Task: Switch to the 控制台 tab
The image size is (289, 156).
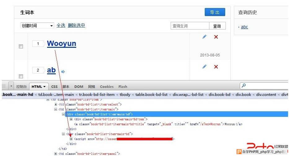Action: tap(21, 87)
